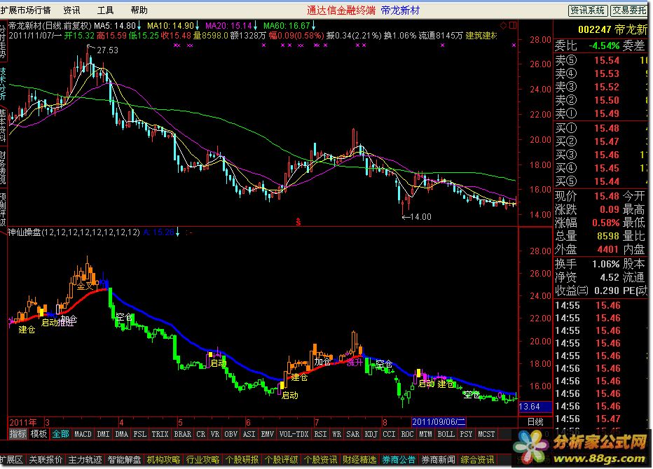Image resolution: width=653 pixels, height=469 pixels.
Task: Switch the indicator to OBV
Action: (x=231, y=434)
